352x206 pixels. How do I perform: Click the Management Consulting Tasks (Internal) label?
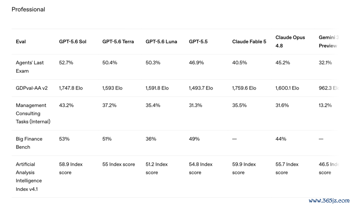(x=33, y=114)
